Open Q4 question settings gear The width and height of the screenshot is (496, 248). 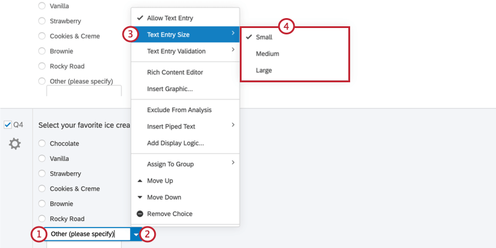(x=15, y=144)
